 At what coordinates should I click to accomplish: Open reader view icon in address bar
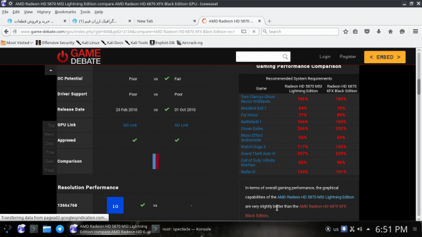click(243, 32)
